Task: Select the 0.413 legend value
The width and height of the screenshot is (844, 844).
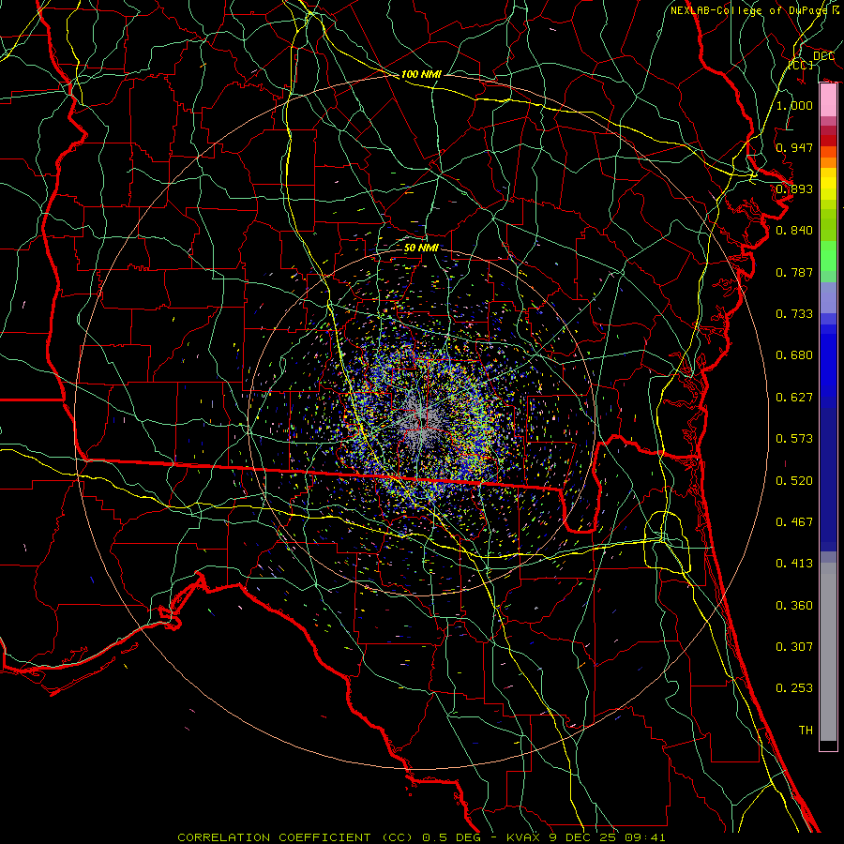Action: point(794,564)
